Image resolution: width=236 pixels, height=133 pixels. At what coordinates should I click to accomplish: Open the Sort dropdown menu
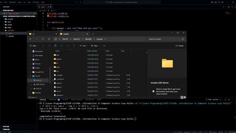(83, 46)
